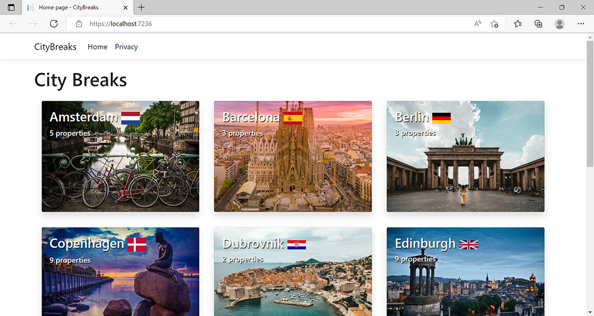The image size is (594, 316).
Task: Click the Netherlands flag beside Amsterdam
Action: click(x=131, y=118)
